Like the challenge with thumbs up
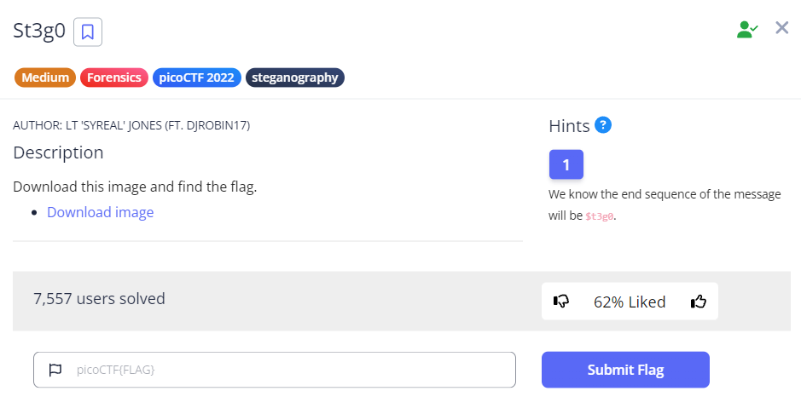This screenshot has width=801, height=414. pos(699,301)
